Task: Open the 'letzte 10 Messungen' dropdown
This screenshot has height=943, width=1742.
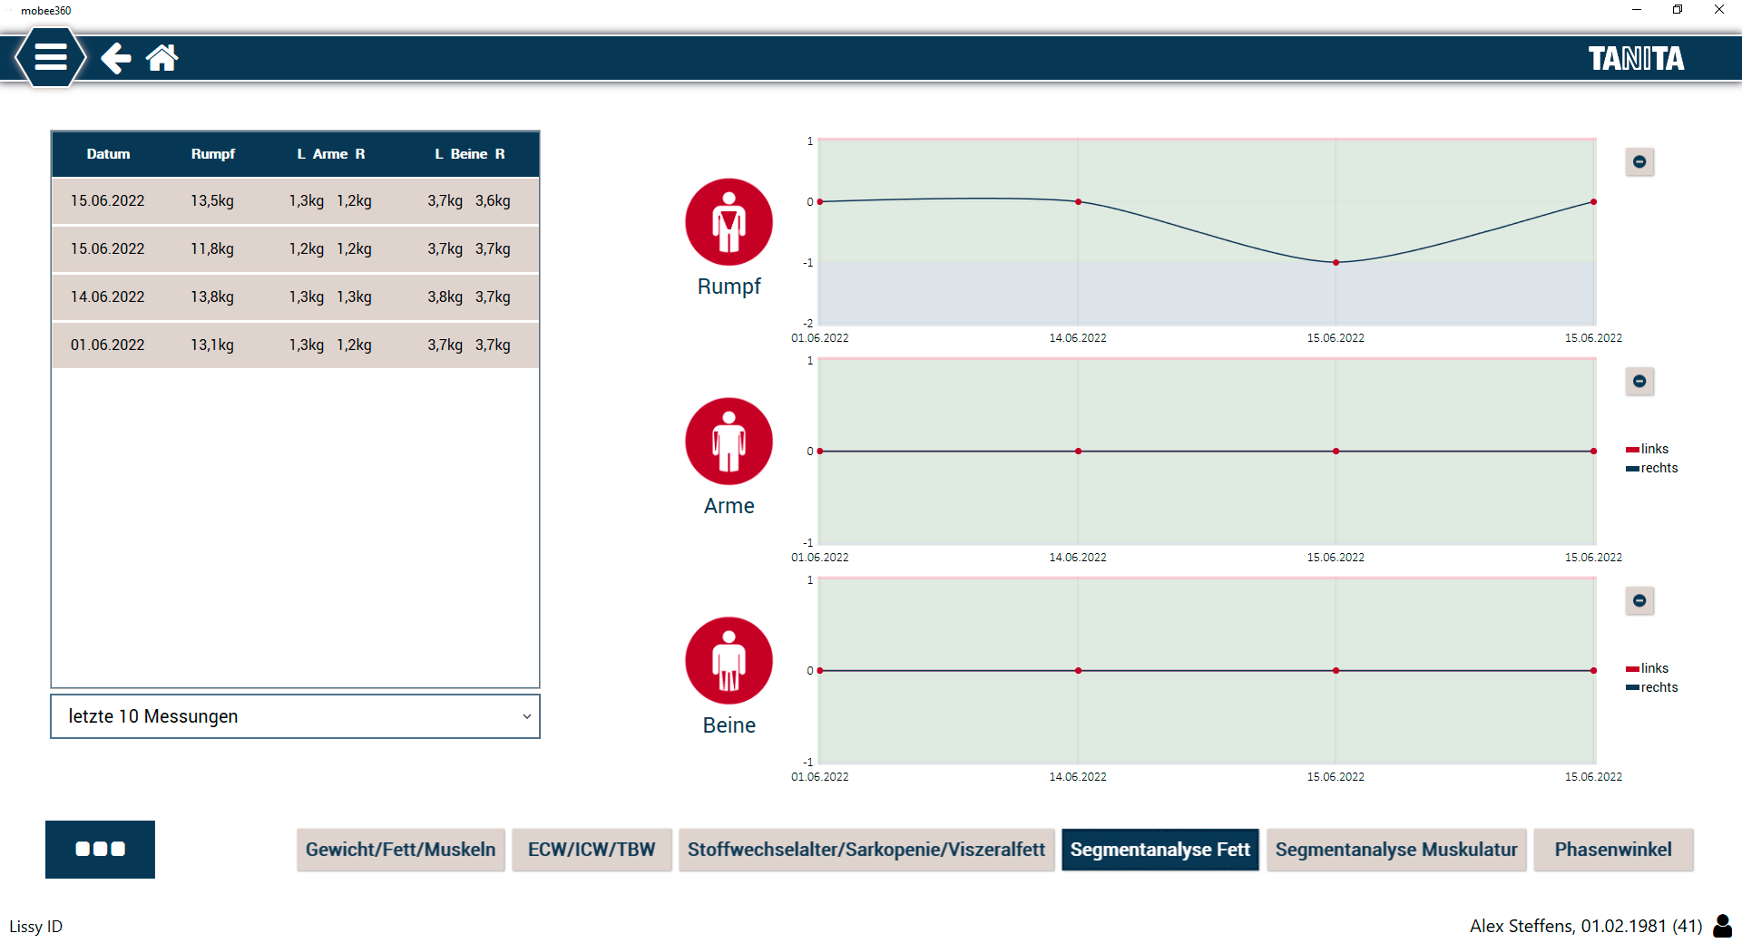Action: tap(295, 716)
